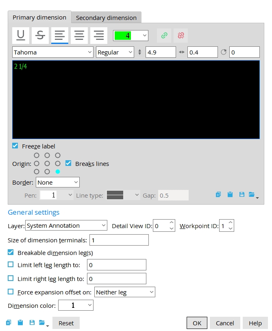Disable the Breaks lines checkbox
The width and height of the screenshot is (272, 331).
pos(68,163)
